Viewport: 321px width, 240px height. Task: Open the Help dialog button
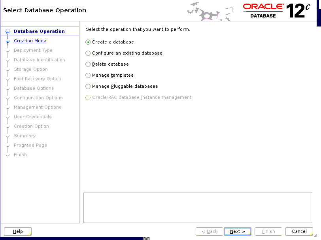[18, 231]
